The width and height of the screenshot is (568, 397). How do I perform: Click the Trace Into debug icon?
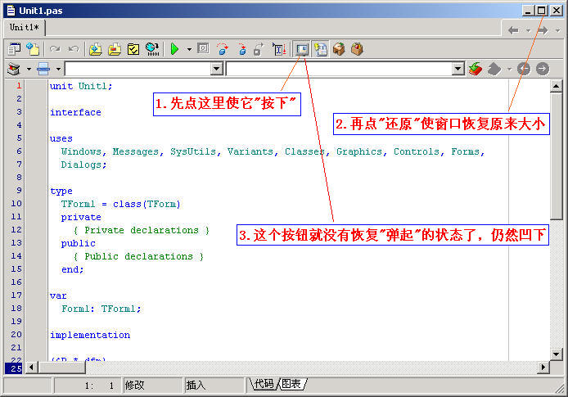pos(222,49)
